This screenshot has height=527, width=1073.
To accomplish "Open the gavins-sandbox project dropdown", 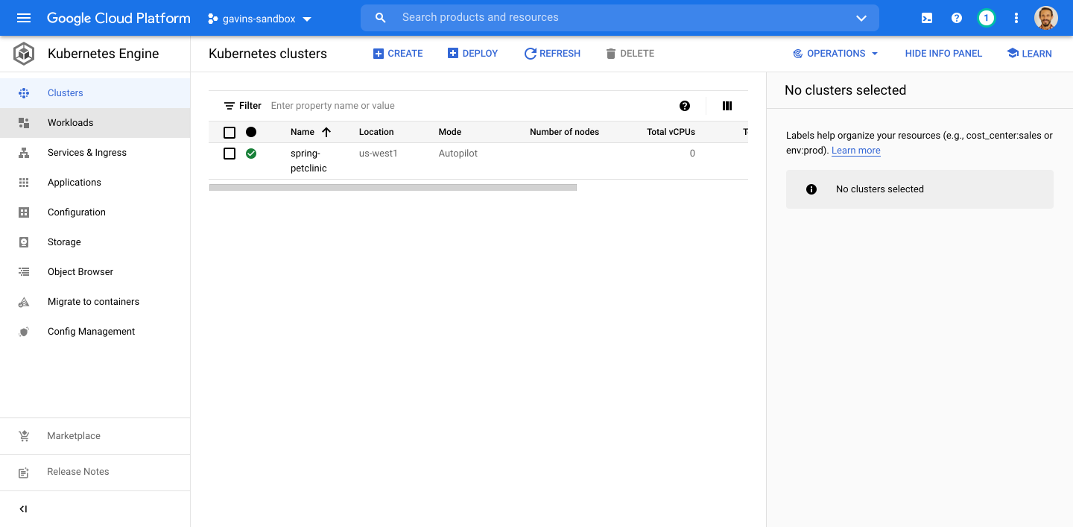I will (x=259, y=18).
